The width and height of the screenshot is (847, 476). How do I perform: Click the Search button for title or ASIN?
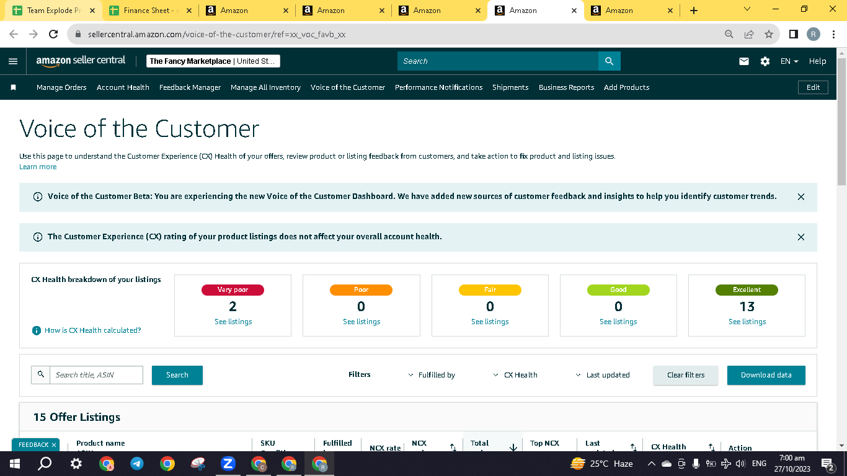[177, 375]
